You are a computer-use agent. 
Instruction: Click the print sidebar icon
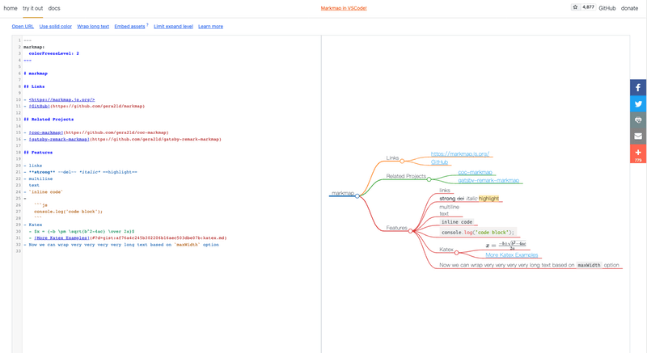638,120
